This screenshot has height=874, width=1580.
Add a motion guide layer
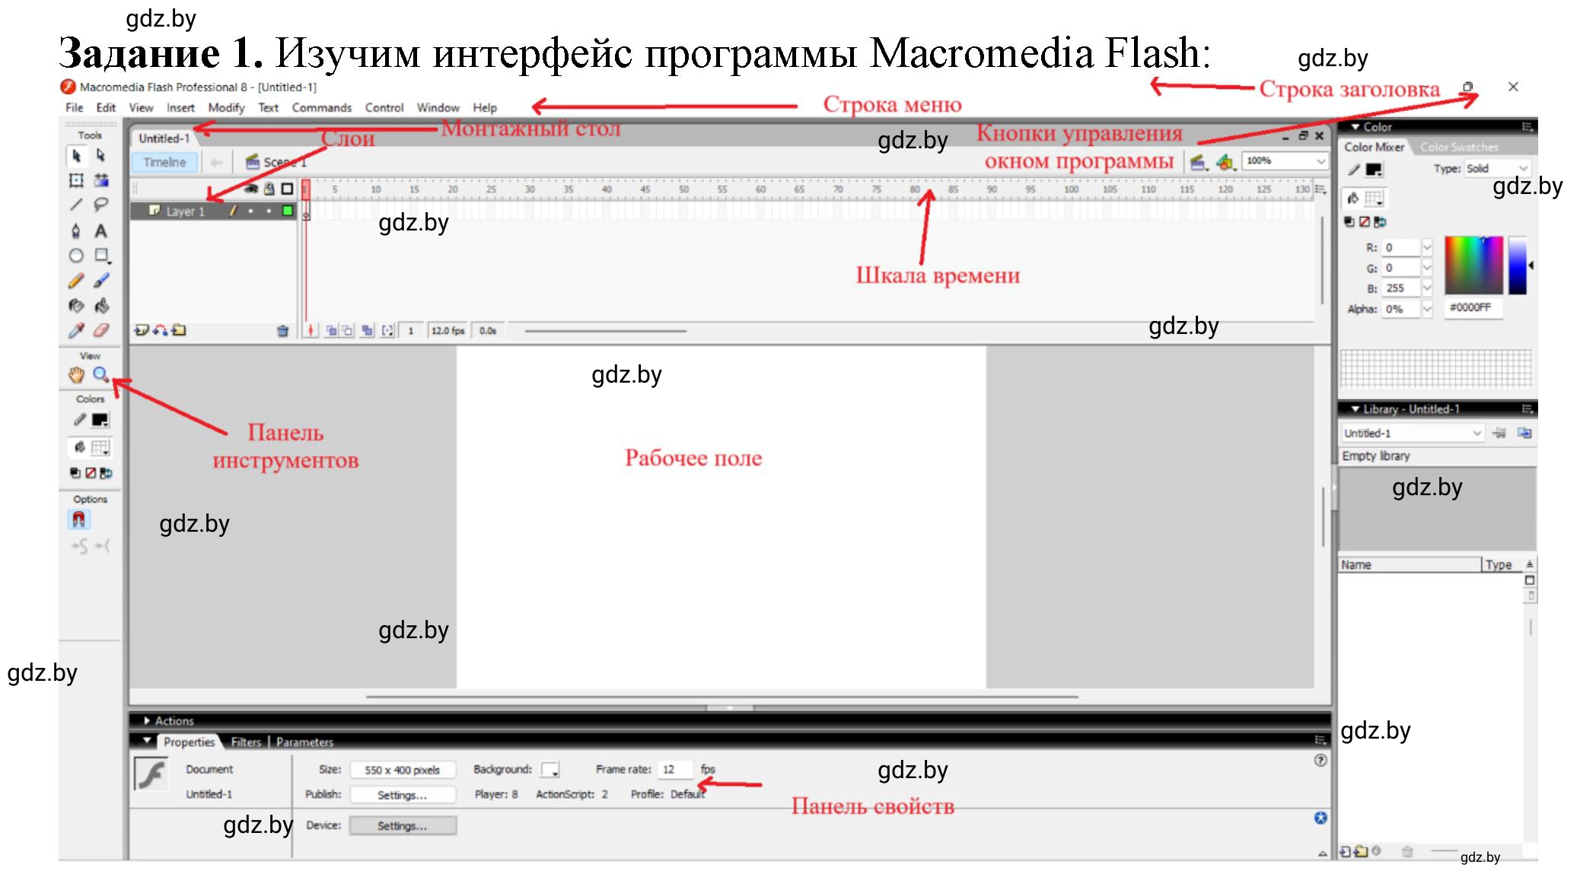click(161, 330)
